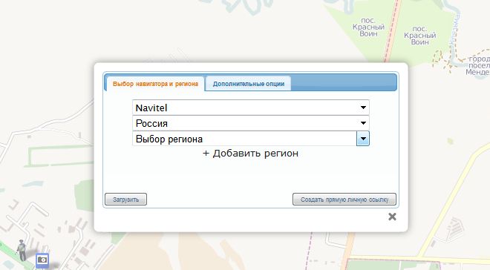Expand the Выбор региона dropdown arrow button
Viewport: 490px width, 270px height.
(363, 139)
